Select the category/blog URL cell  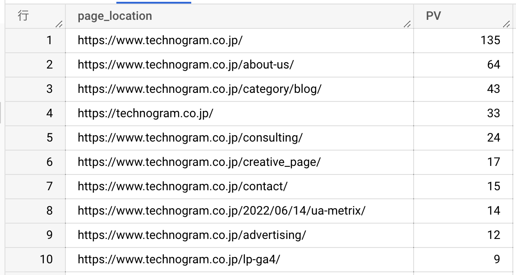[x=239, y=89]
